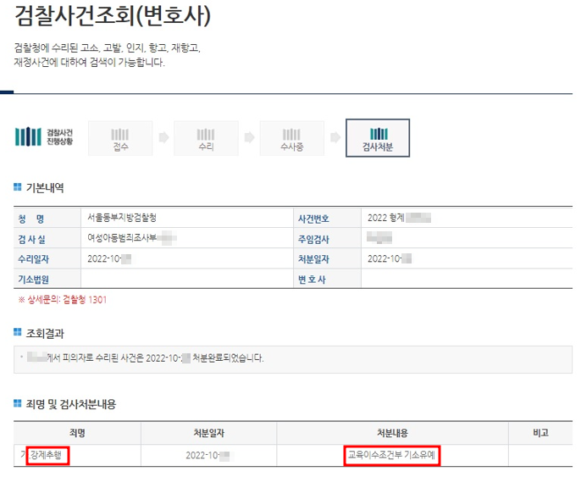The image size is (581, 477).
Task: Select the 수사중 step icon
Action: tap(292, 137)
